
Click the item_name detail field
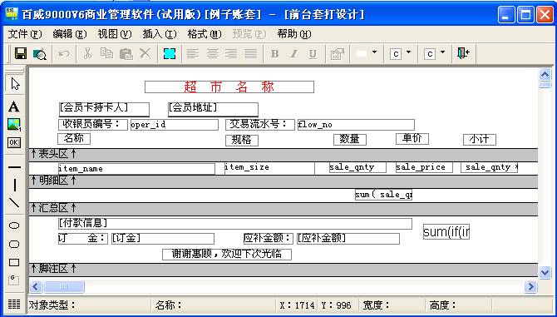pos(137,169)
